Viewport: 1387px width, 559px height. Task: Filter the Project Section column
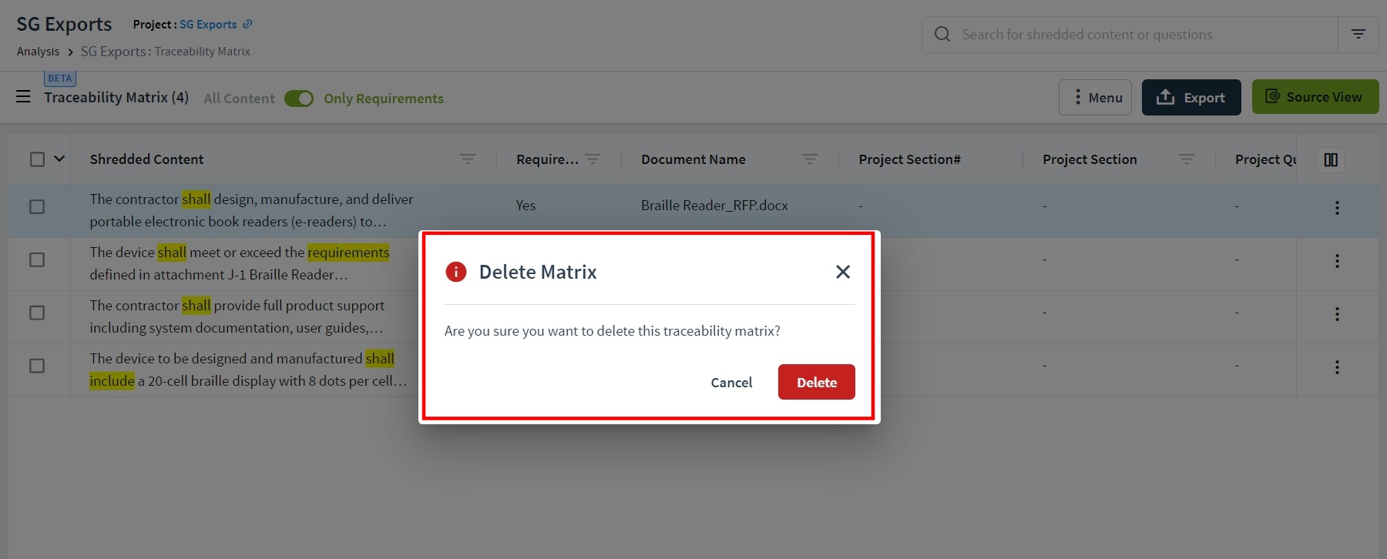(x=1187, y=159)
